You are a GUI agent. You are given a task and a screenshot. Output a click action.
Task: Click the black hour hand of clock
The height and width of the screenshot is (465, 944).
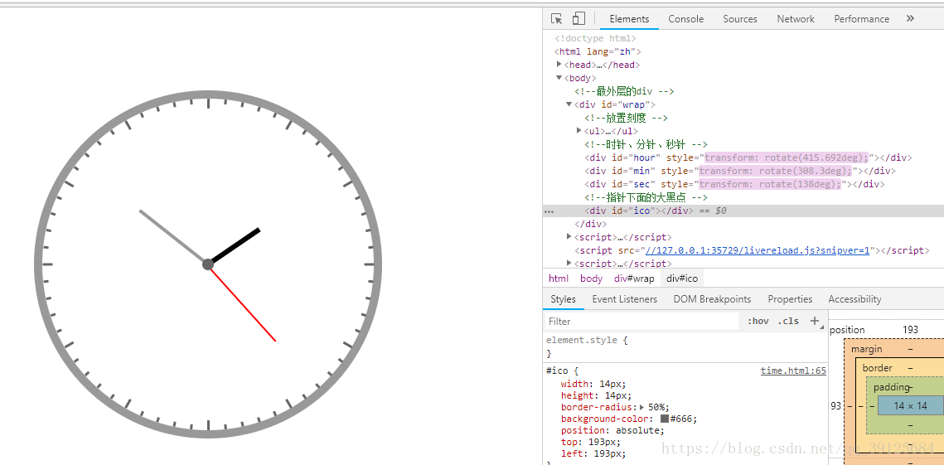click(236, 245)
